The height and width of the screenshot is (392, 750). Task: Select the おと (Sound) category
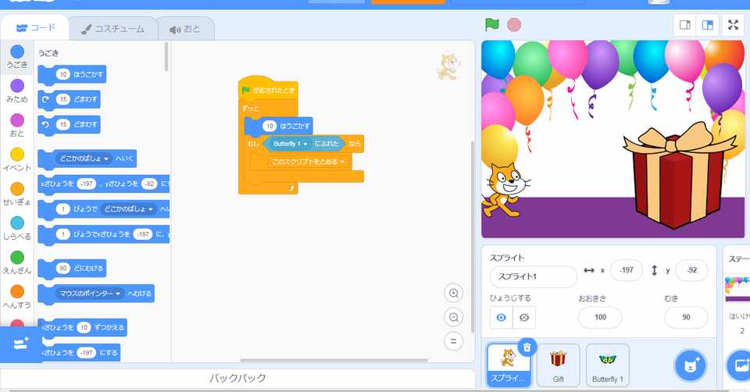point(17,125)
